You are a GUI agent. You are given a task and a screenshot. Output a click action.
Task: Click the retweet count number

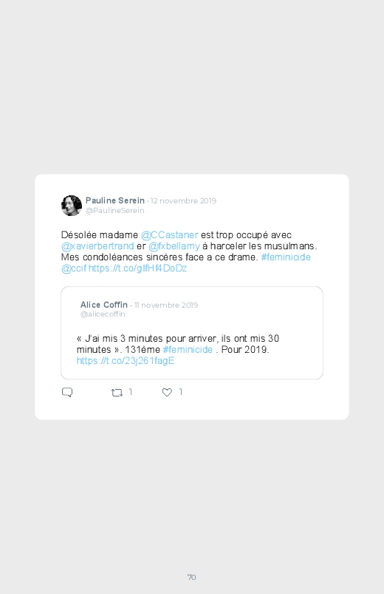click(131, 392)
